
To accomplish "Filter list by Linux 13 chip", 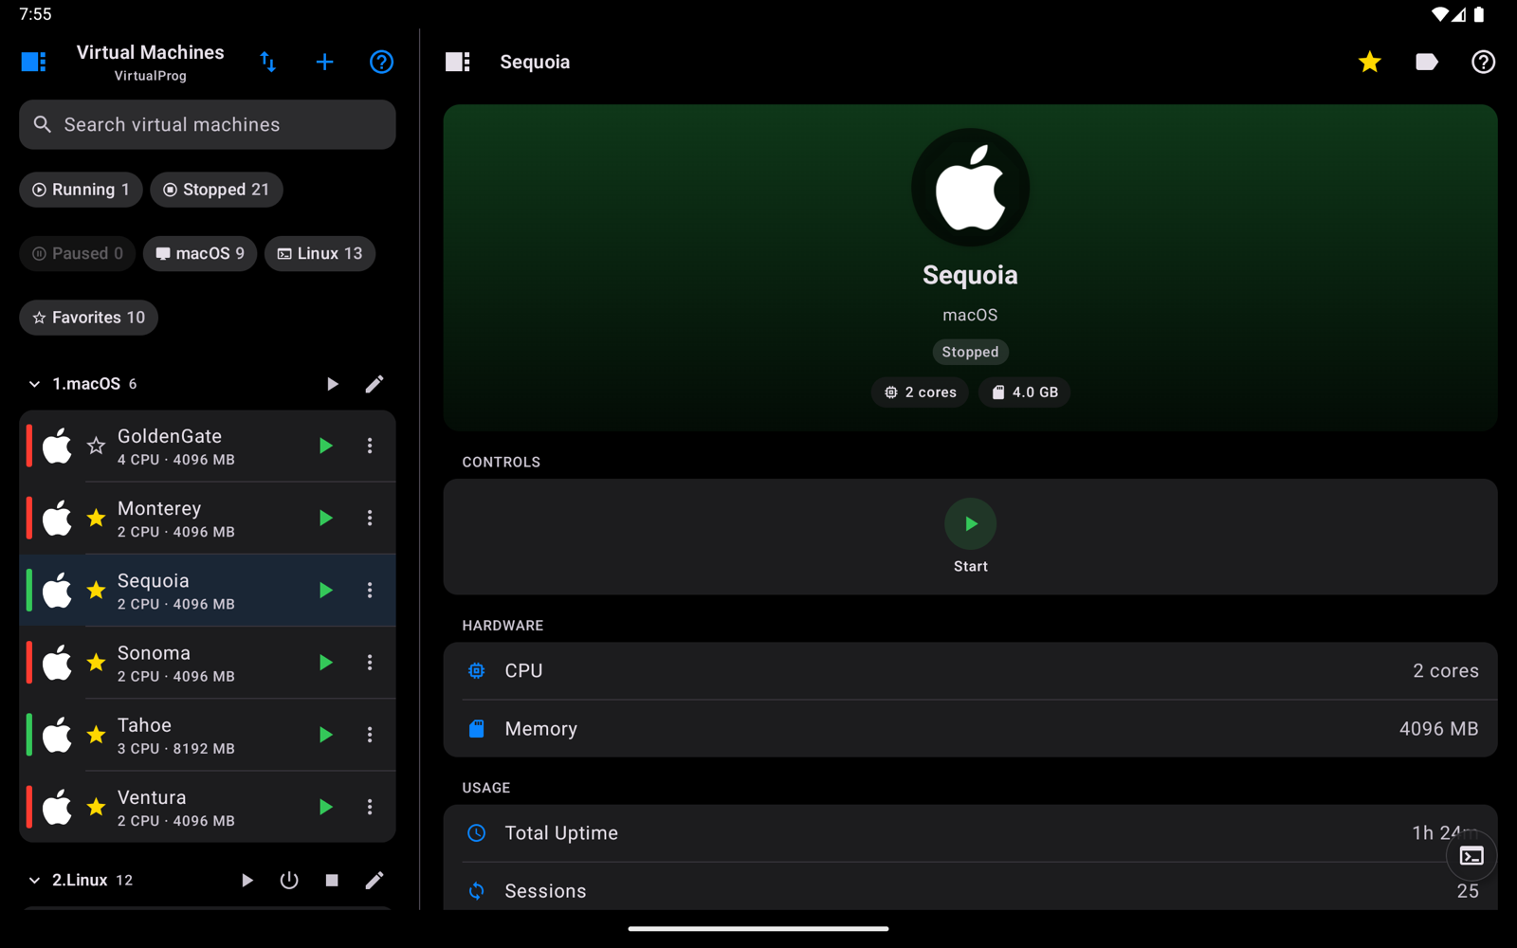I will (x=320, y=253).
